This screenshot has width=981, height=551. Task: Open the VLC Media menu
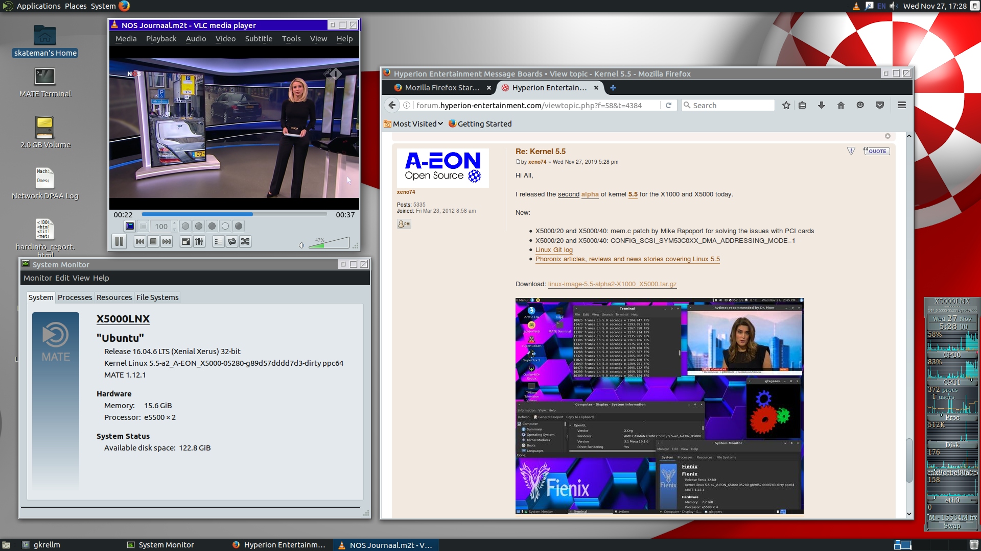point(126,39)
